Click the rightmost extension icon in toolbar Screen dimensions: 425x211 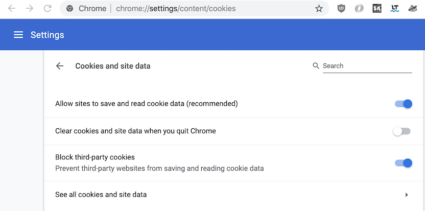[x=413, y=9]
